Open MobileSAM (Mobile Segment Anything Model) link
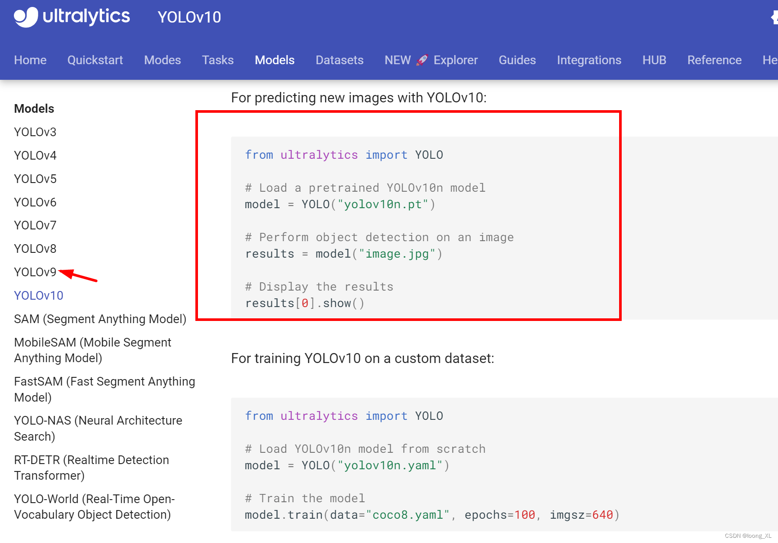The image size is (778, 543). point(93,350)
